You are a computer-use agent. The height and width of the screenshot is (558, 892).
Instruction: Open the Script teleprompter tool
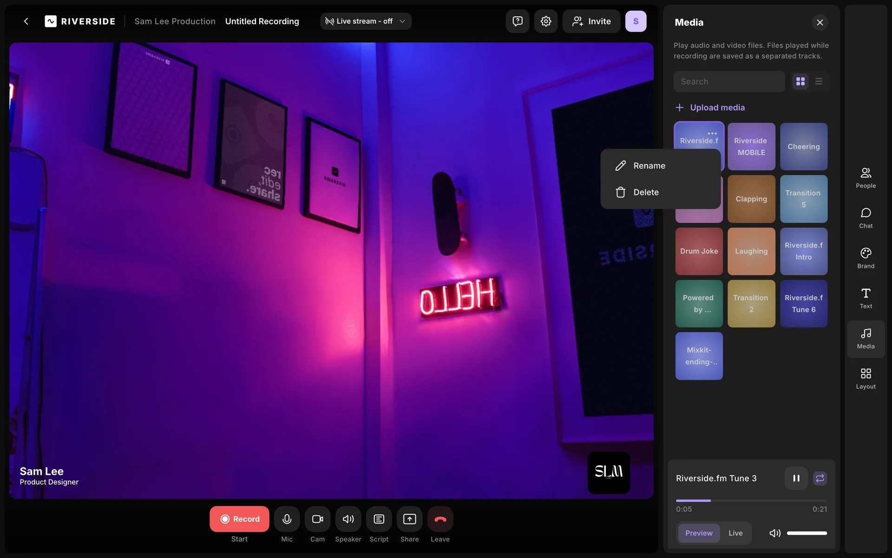click(379, 519)
